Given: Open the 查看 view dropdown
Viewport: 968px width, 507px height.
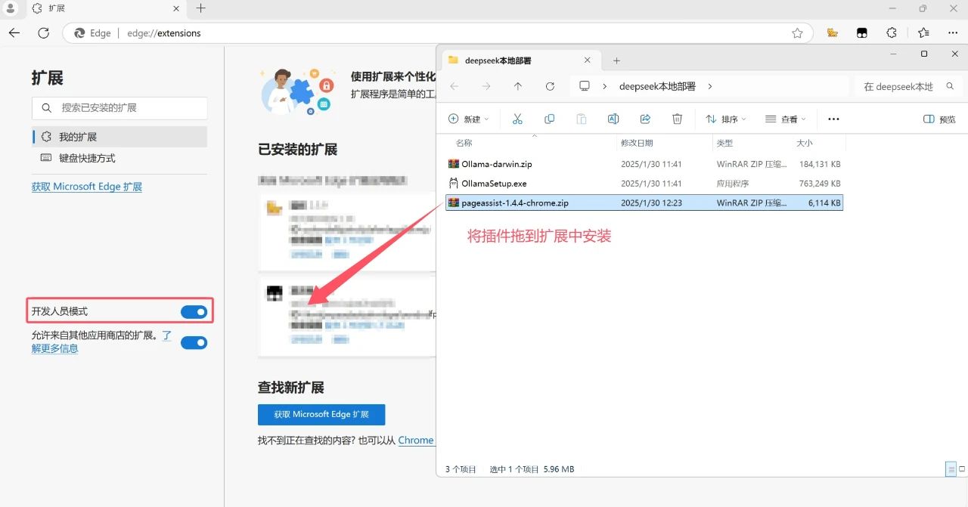Looking at the screenshot, I should click(x=786, y=119).
